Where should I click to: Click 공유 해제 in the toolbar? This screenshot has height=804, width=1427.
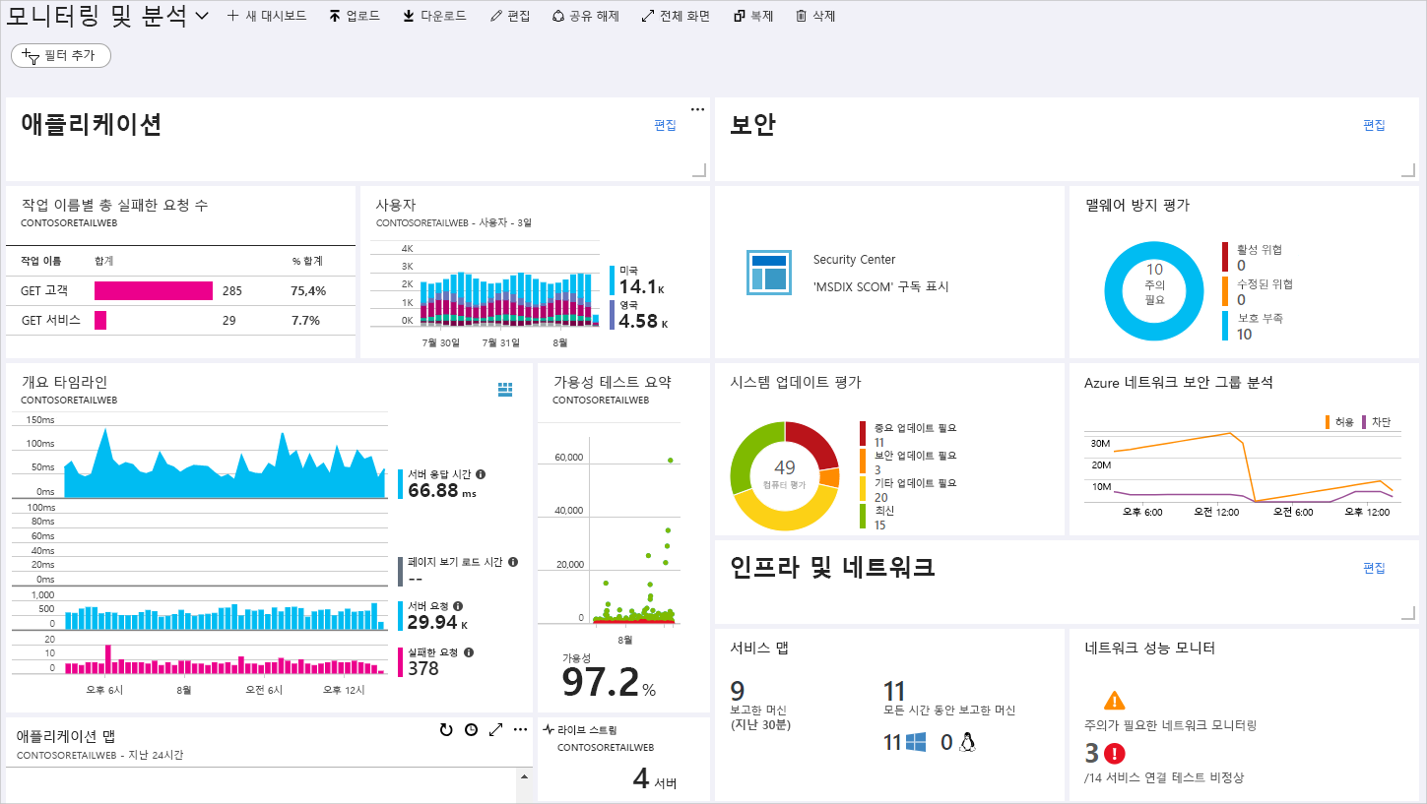point(585,16)
